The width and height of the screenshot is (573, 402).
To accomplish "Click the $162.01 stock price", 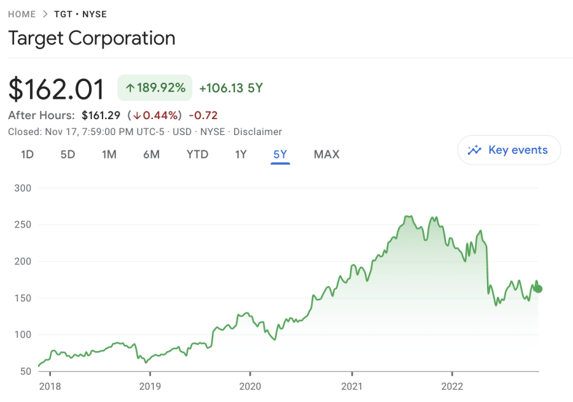I will tap(56, 89).
